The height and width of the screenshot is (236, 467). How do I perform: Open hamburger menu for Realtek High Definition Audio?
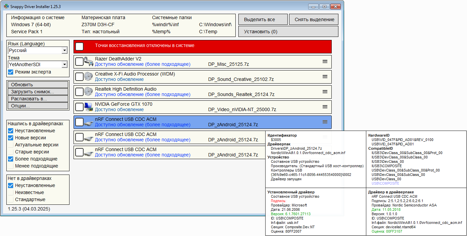325,92
